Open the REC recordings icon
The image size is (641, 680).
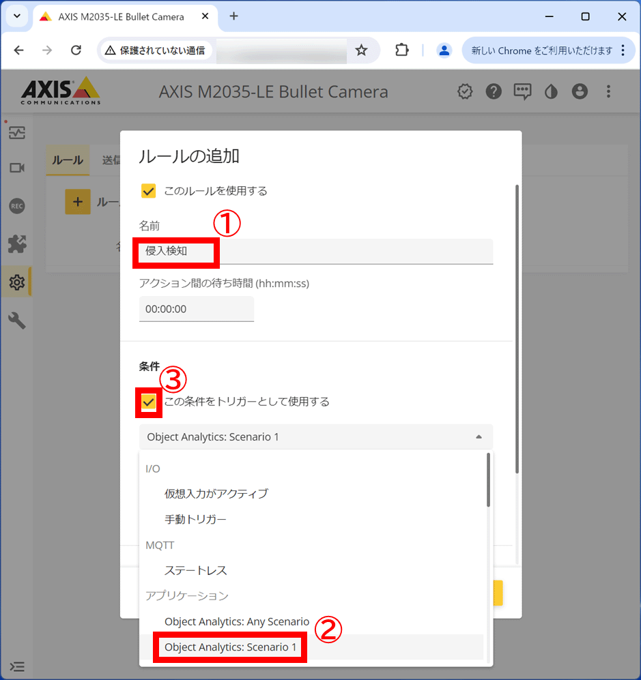[x=17, y=206]
